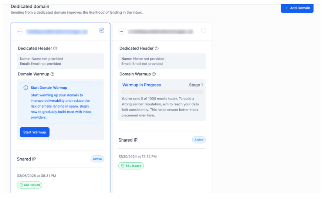Screen dimensions: 328x199
Task: Click the info icon beside Start Domain Warmup
Action: click(x=26, y=88)
